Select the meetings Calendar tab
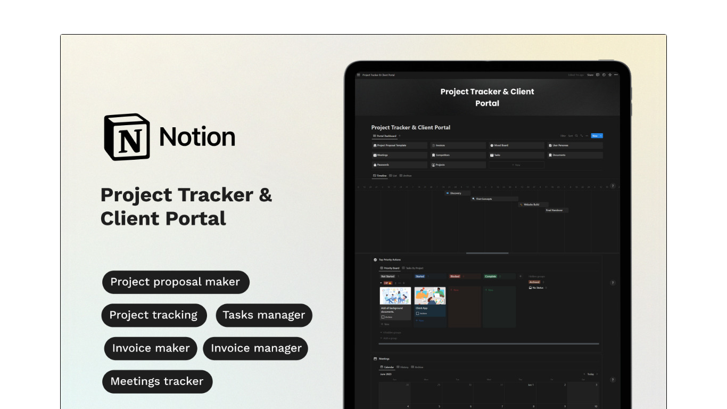The width and height of the screenshot is (727, 409). [x=387, y=367]
